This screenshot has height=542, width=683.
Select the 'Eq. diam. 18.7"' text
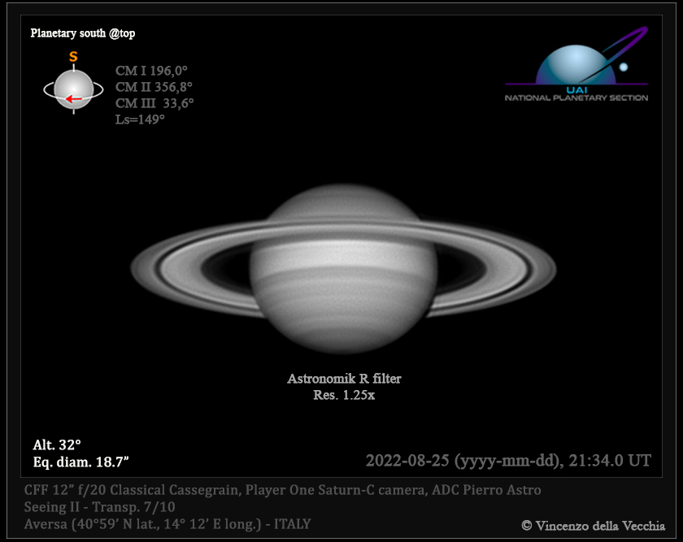click(81, 462)
